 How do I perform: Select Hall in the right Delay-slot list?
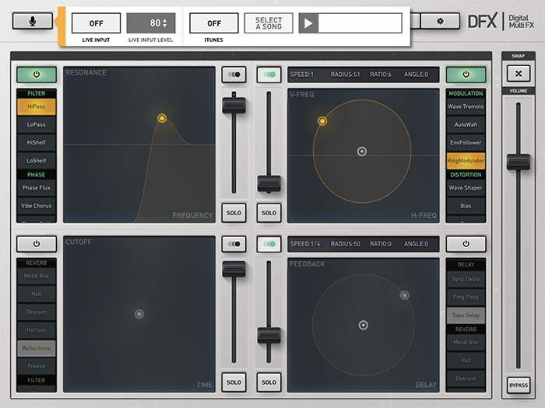coord(466,361)
